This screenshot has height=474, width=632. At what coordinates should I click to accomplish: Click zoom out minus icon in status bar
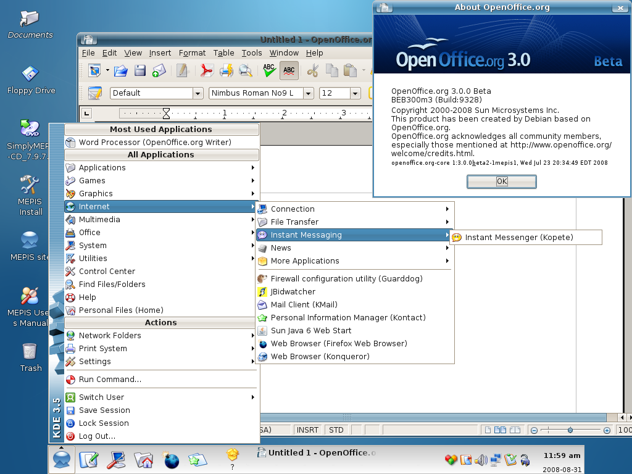[534, 430]
